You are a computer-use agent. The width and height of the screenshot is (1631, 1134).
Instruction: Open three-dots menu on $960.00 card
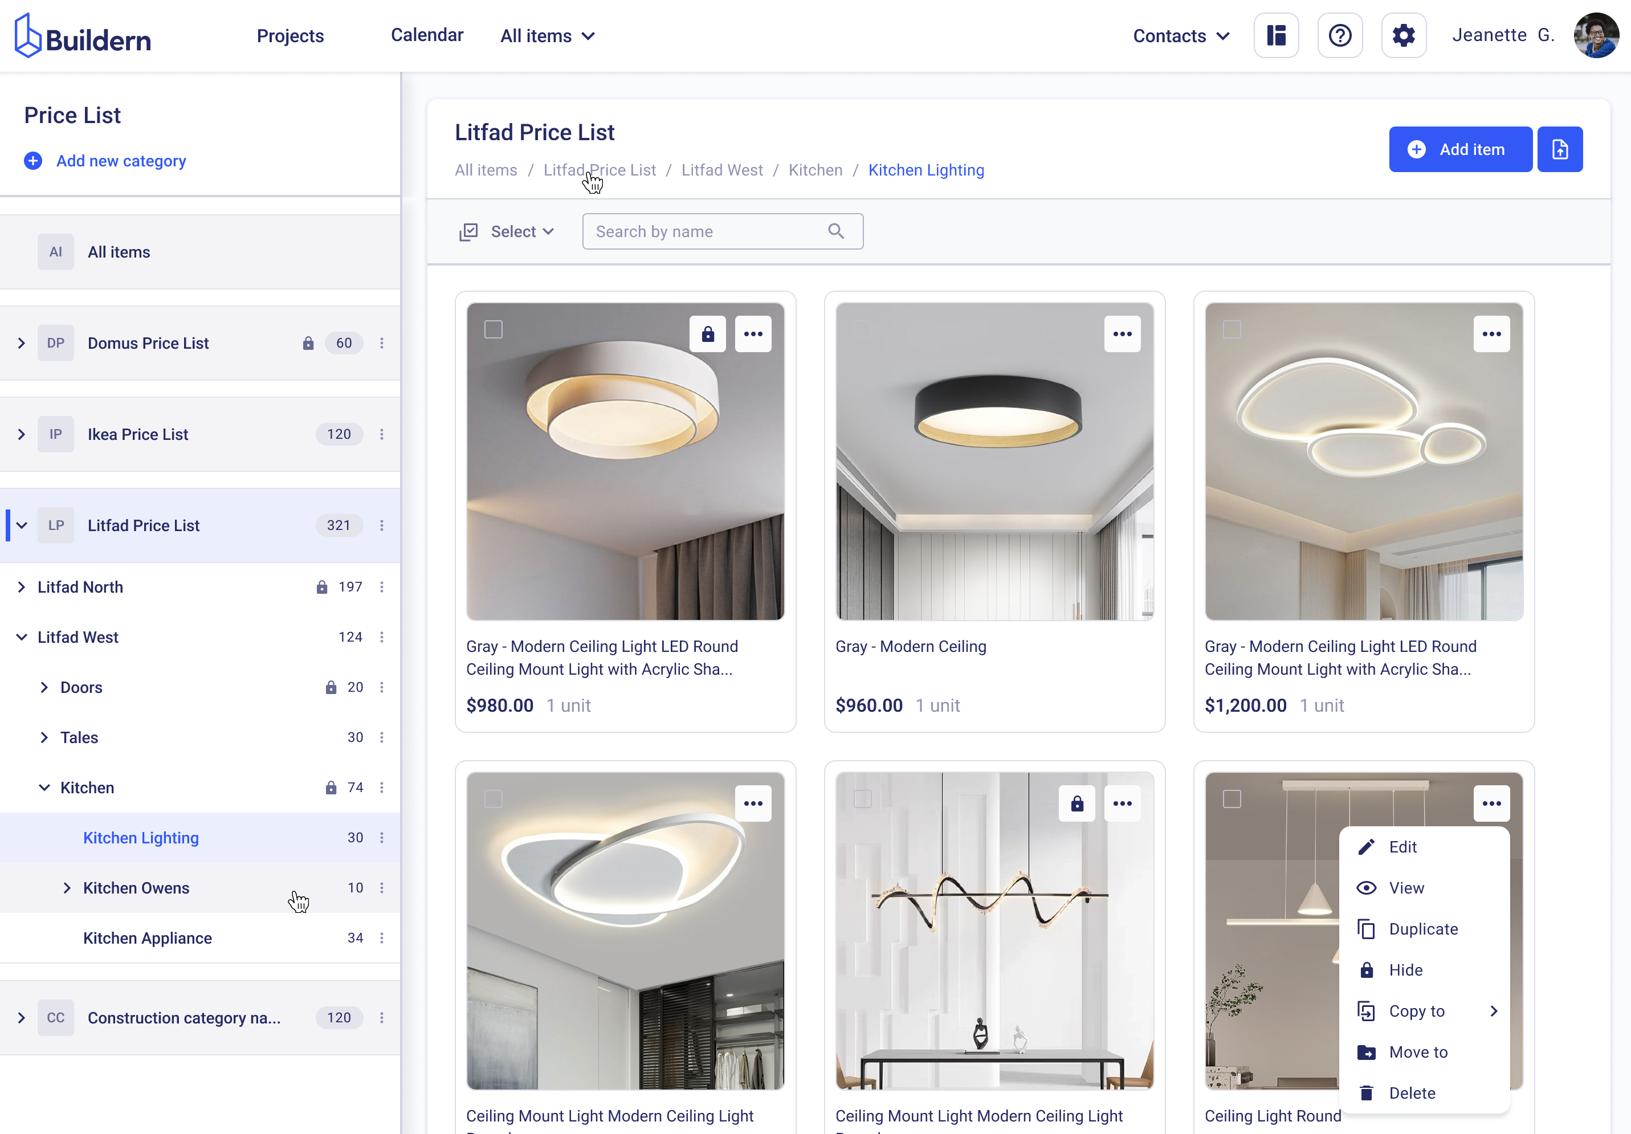point(1122,334)
